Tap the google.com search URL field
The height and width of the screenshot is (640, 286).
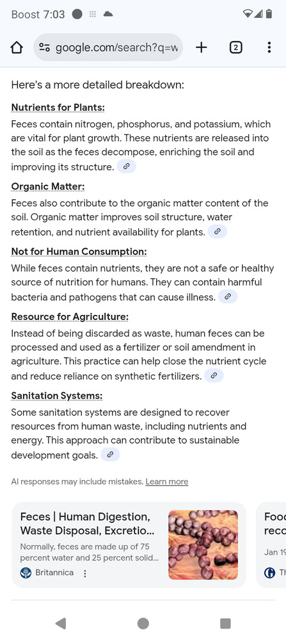[108, 48]
